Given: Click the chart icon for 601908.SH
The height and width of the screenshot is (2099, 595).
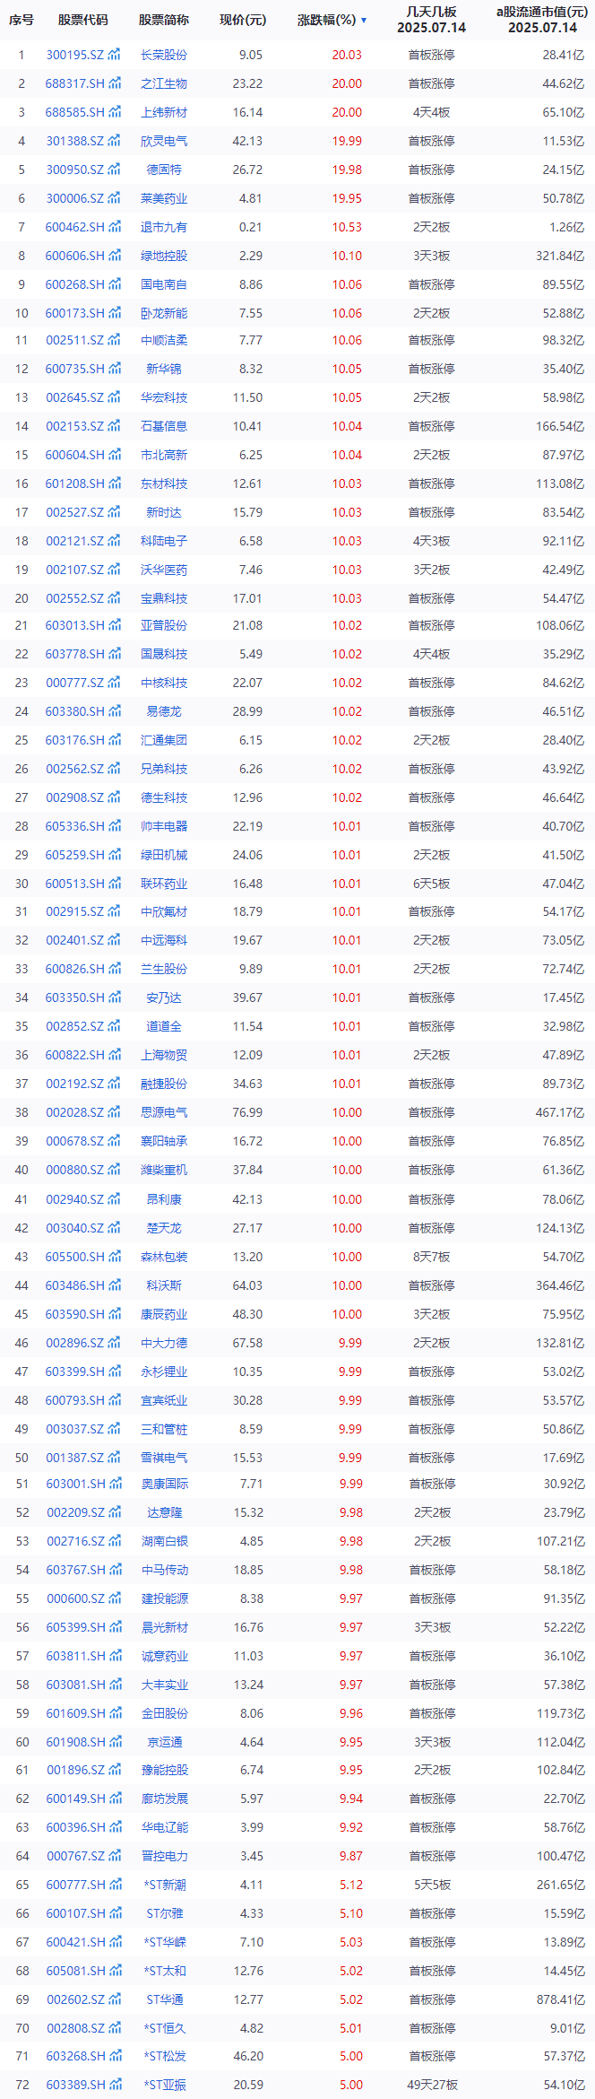Looking at the screenshot, I should [x=115, y=1742].
